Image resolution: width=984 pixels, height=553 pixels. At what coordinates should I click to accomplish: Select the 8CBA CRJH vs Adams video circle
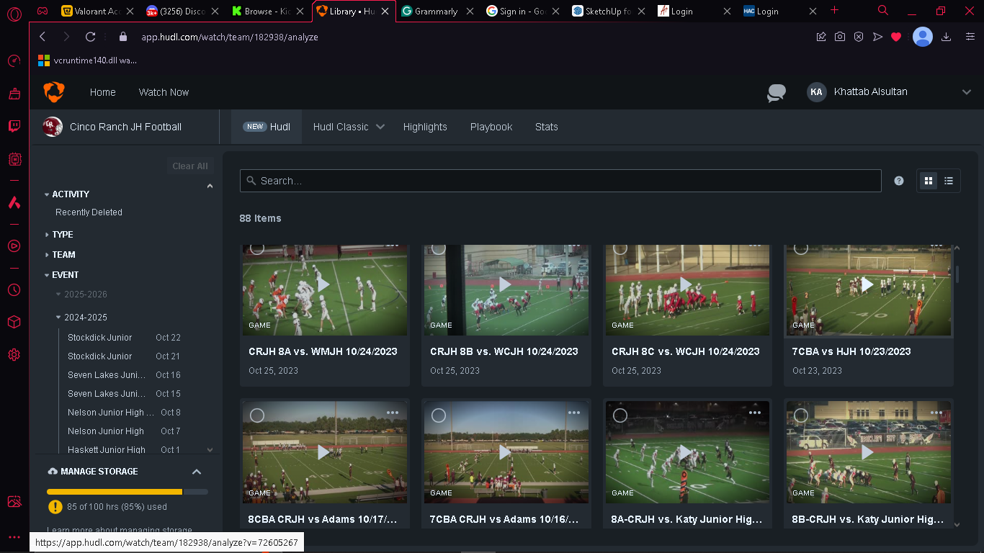tap(257, 415)
